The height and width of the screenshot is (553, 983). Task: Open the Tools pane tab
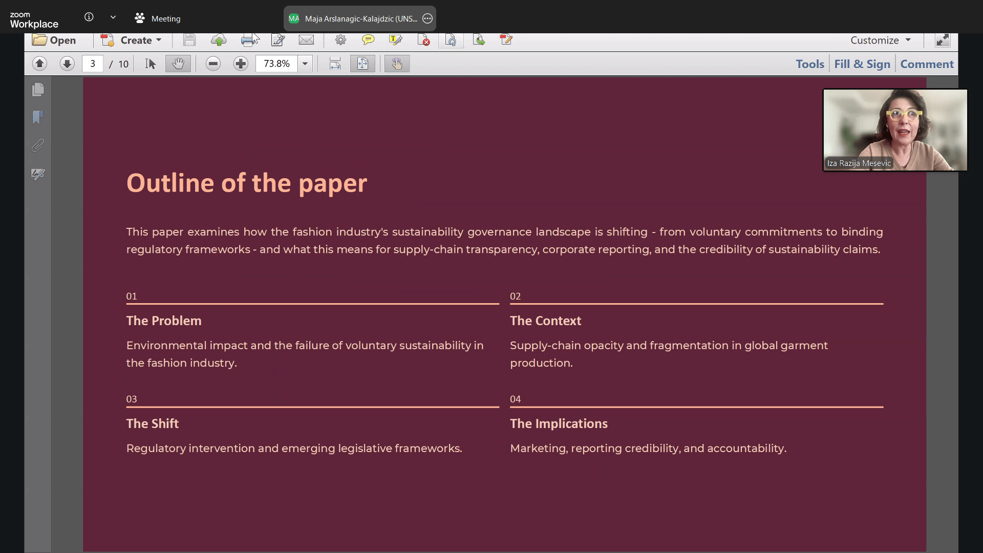click(x=809, y=64)
